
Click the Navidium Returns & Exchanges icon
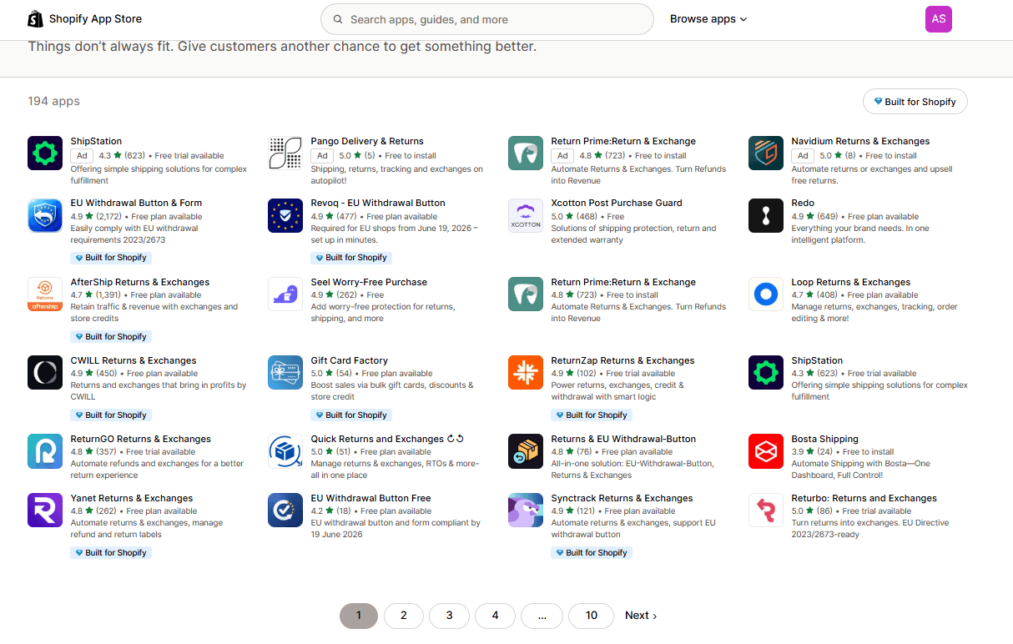(x=766, y=153)
